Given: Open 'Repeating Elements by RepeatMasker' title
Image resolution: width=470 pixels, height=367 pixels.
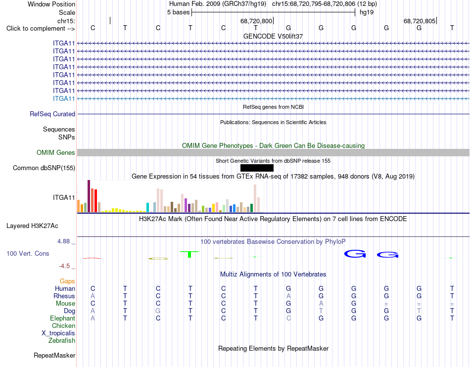Looking at the screenshot, I should tap(273, 349).
